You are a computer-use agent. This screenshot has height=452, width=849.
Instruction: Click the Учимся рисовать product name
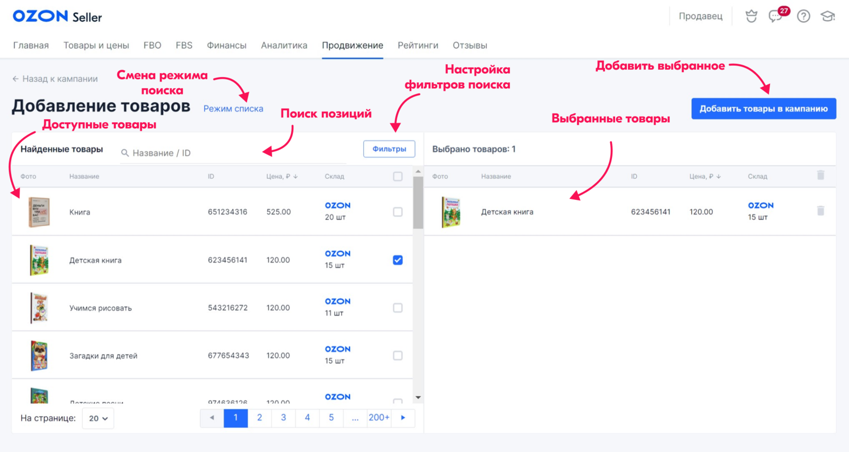pos(101,308)
